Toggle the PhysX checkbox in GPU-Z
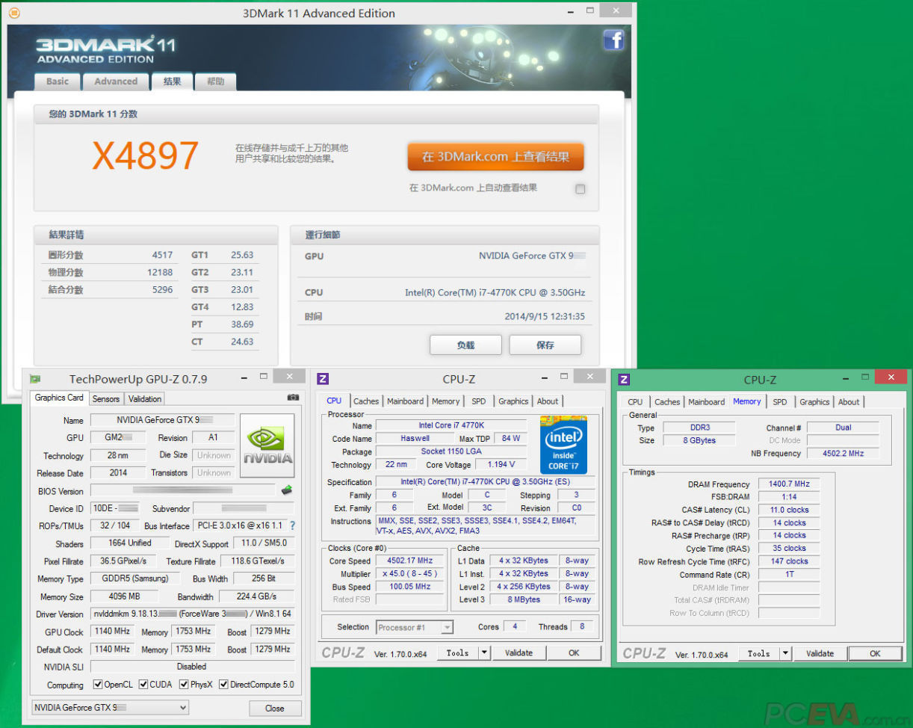This screenshot has height=728, width=913. click(184, 684)
